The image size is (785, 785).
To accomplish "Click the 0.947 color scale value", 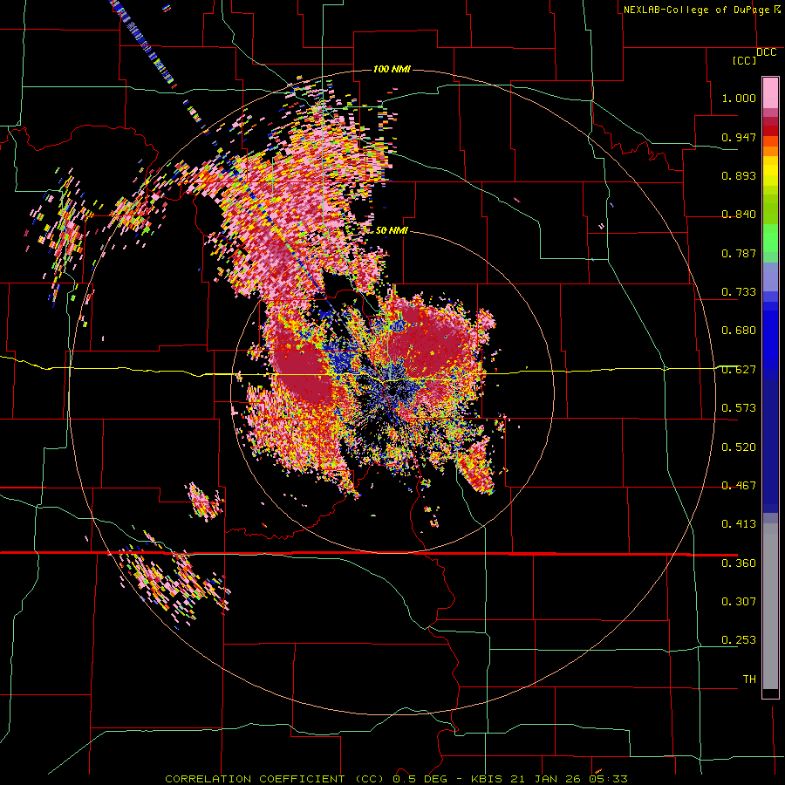I will (739, 137).
